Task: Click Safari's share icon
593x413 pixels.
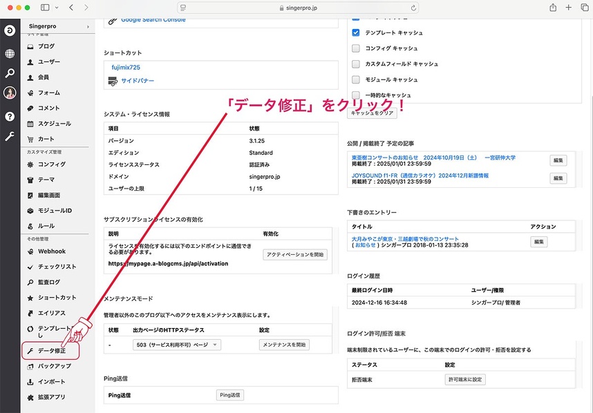Action: (x=553, y=8)
